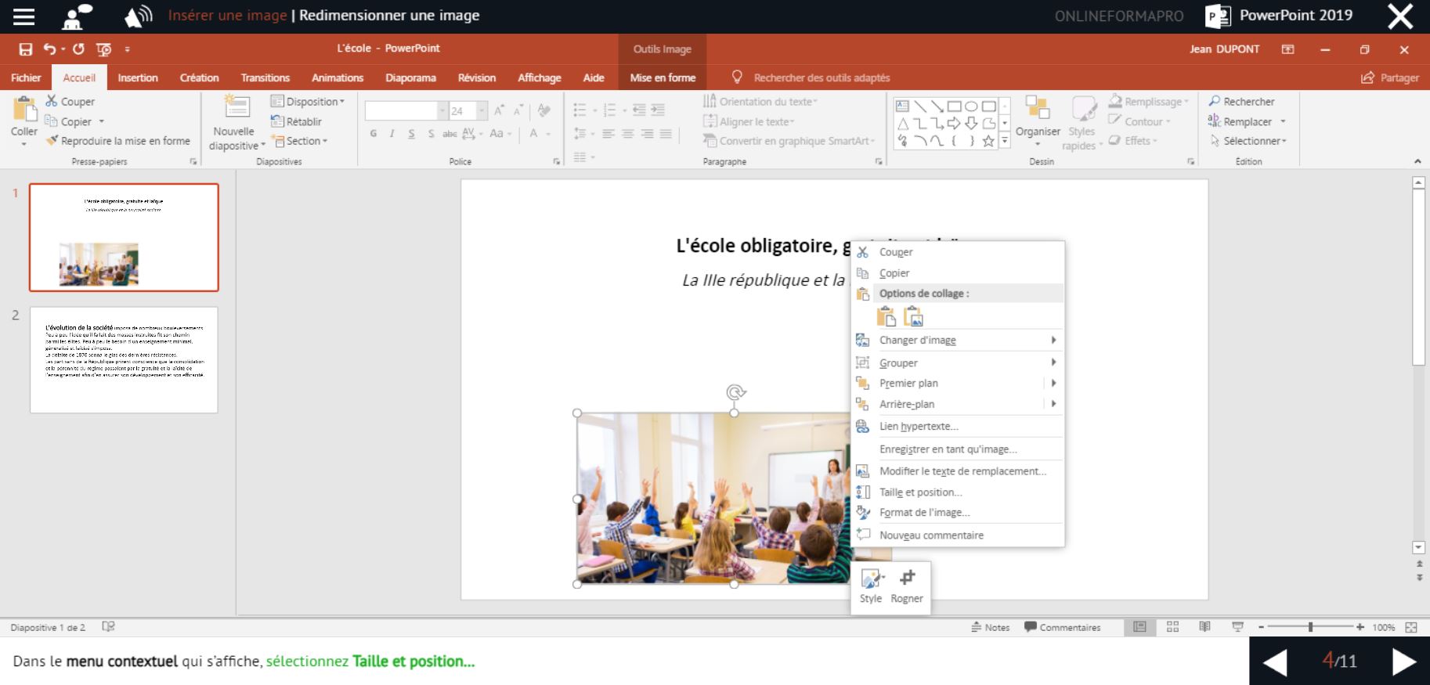
Task: Open the Mise en forme tab
Action: [x=663, y=78]
